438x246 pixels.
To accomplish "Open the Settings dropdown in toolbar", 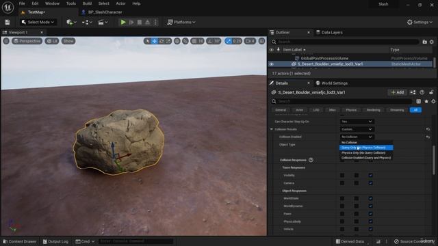I will click(420, 22).
